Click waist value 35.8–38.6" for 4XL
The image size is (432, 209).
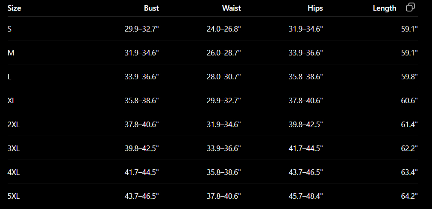pos(224,172)
